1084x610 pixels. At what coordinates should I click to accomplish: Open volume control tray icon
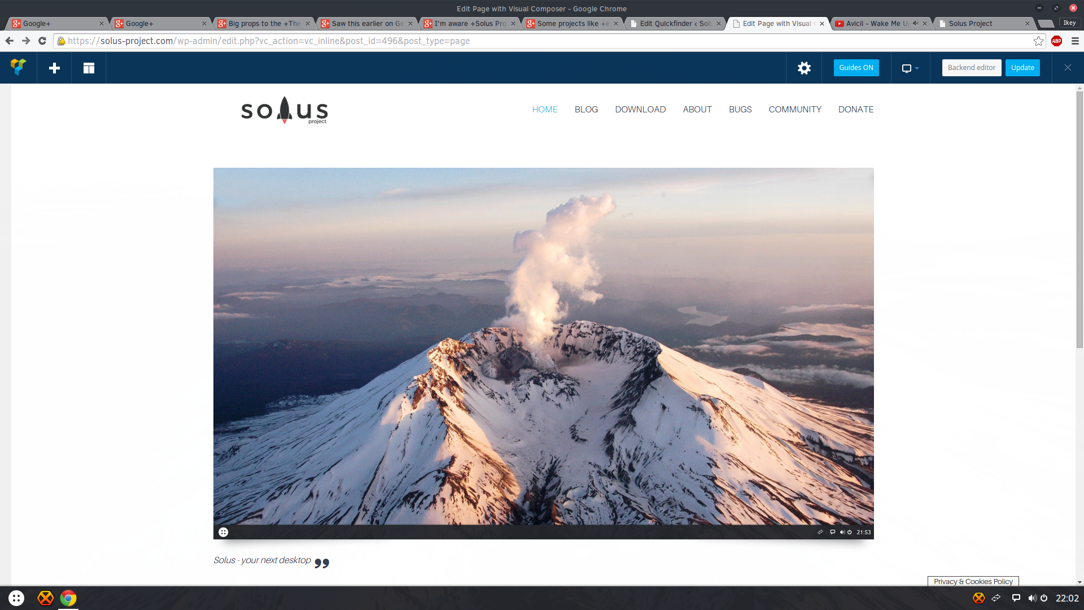pyautogui.click(x=1031, y=598)
